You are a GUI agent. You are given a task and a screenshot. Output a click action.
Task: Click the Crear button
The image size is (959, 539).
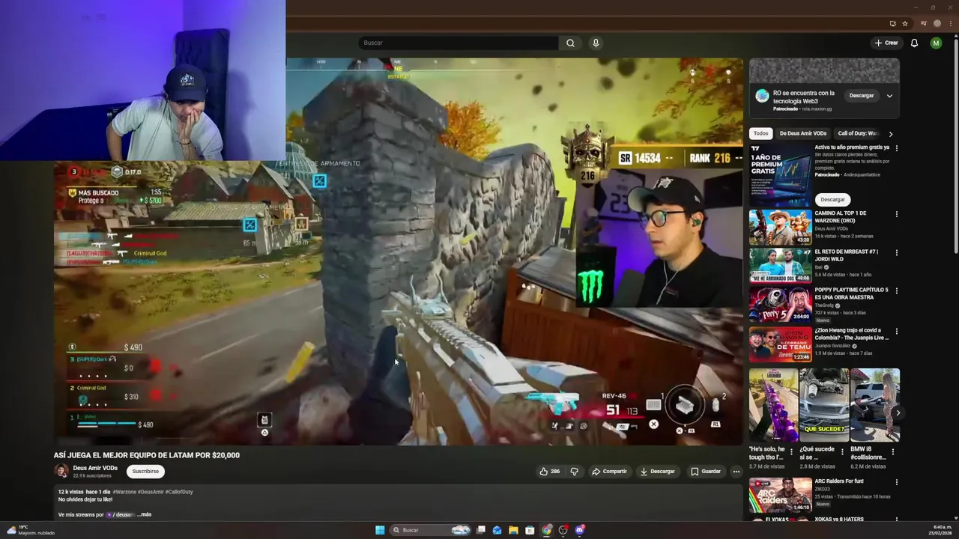pyautogui.click(x=886, y=43)
